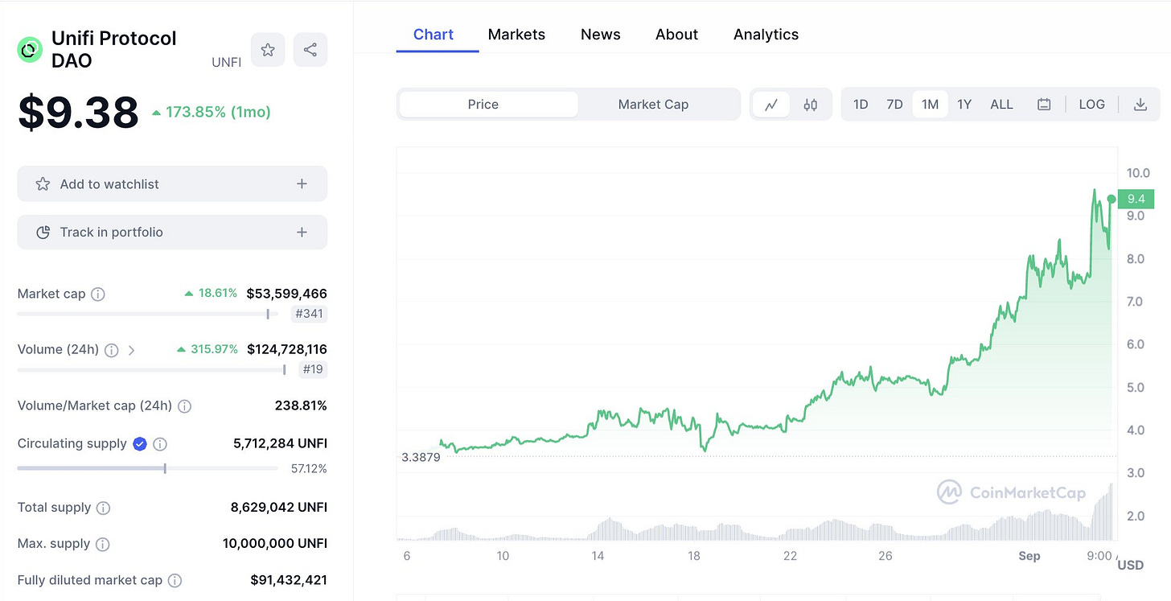Open the Max. supply info icon
Image resolution: width=1171 pixels, height=601 pixels.
click(x=103, y=545)
